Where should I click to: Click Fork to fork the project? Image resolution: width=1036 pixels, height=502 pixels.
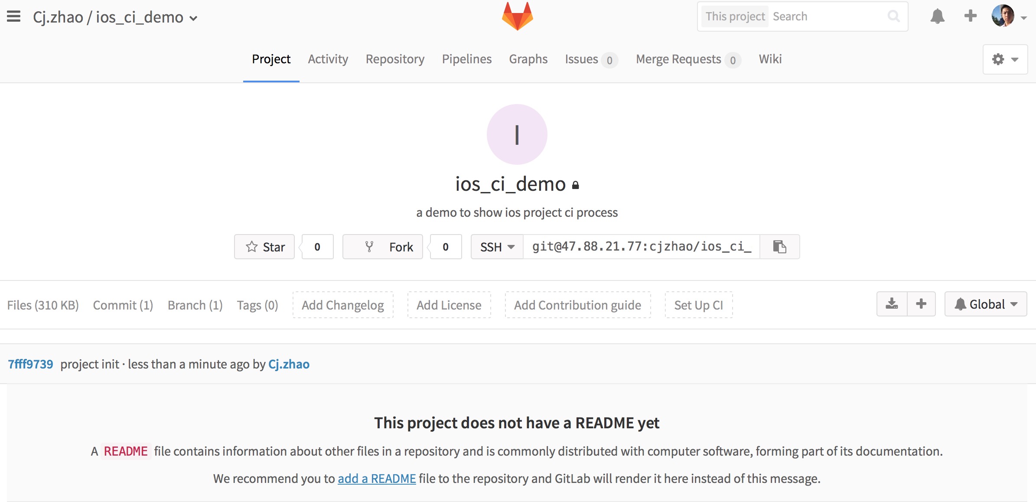pos(382,247)
